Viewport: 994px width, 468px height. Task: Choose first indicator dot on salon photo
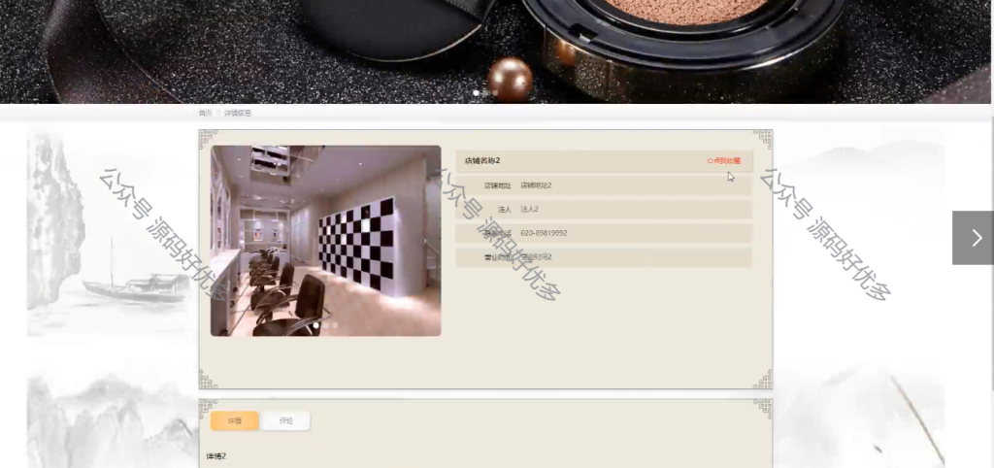tap(316, 325)
